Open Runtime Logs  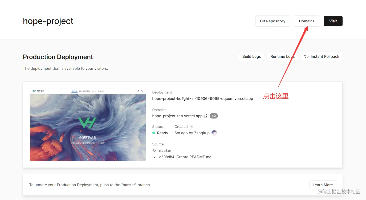282,56
